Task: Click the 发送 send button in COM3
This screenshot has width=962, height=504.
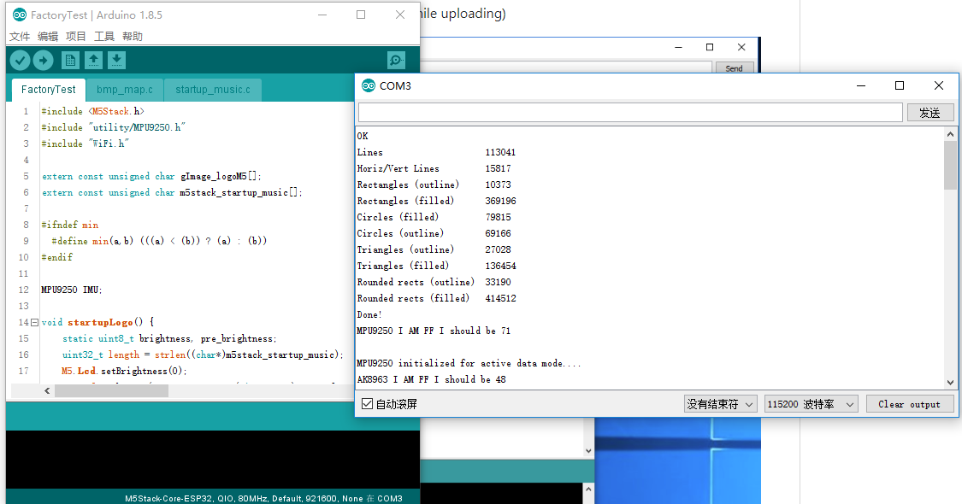Action: pos(930,112)
